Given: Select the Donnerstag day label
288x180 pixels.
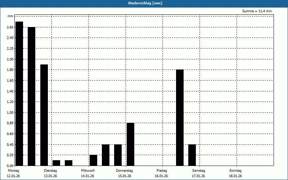Looking at the screenshot, I should pos(124,171).
